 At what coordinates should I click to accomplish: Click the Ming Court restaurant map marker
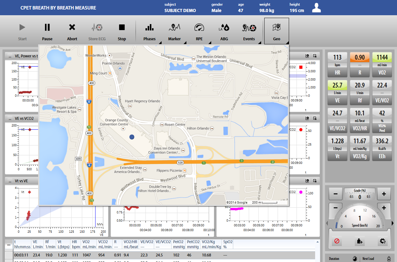click(110, 73)
